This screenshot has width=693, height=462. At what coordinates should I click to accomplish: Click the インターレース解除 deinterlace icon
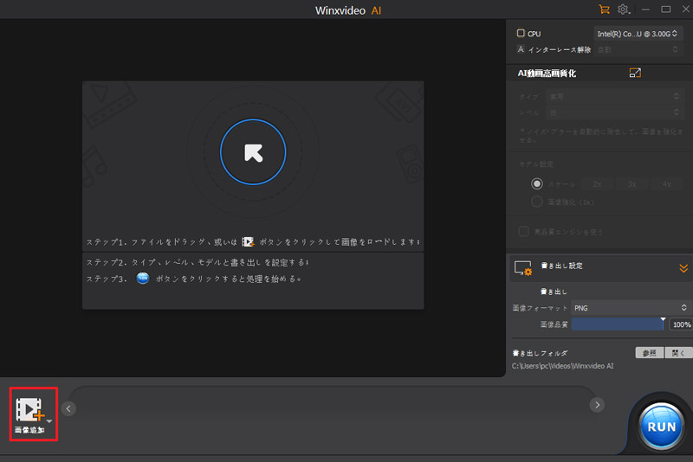coord(521,49)
